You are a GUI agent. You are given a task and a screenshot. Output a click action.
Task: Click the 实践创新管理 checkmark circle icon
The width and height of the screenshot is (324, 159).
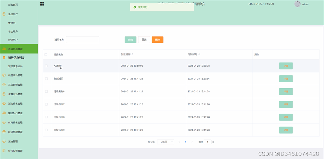click(4, 85)
